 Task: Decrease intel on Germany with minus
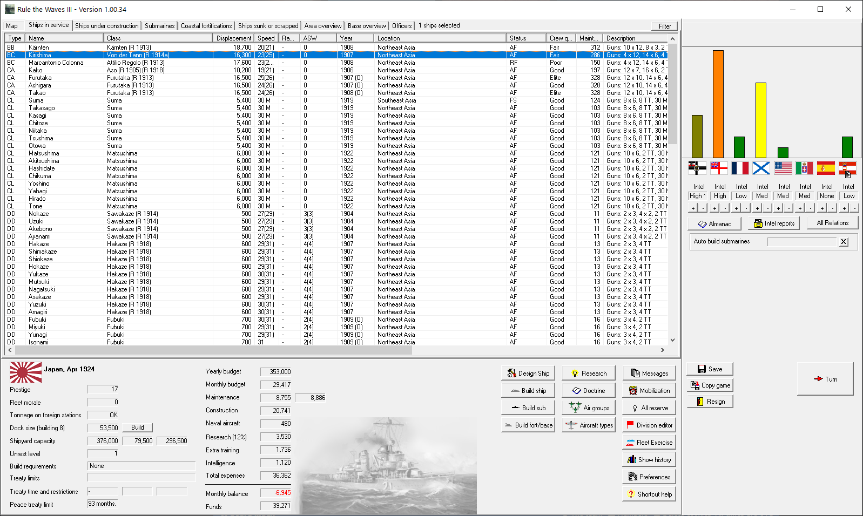tap(703, 208)
